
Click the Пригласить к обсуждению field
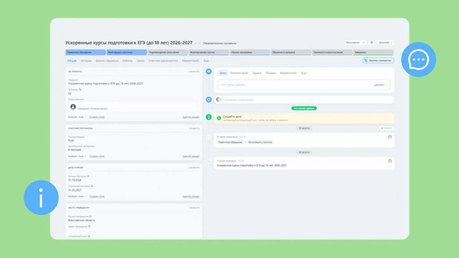[x=304, y=100]
